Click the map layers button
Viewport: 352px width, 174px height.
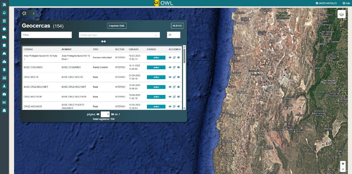(x=341, y=14)
